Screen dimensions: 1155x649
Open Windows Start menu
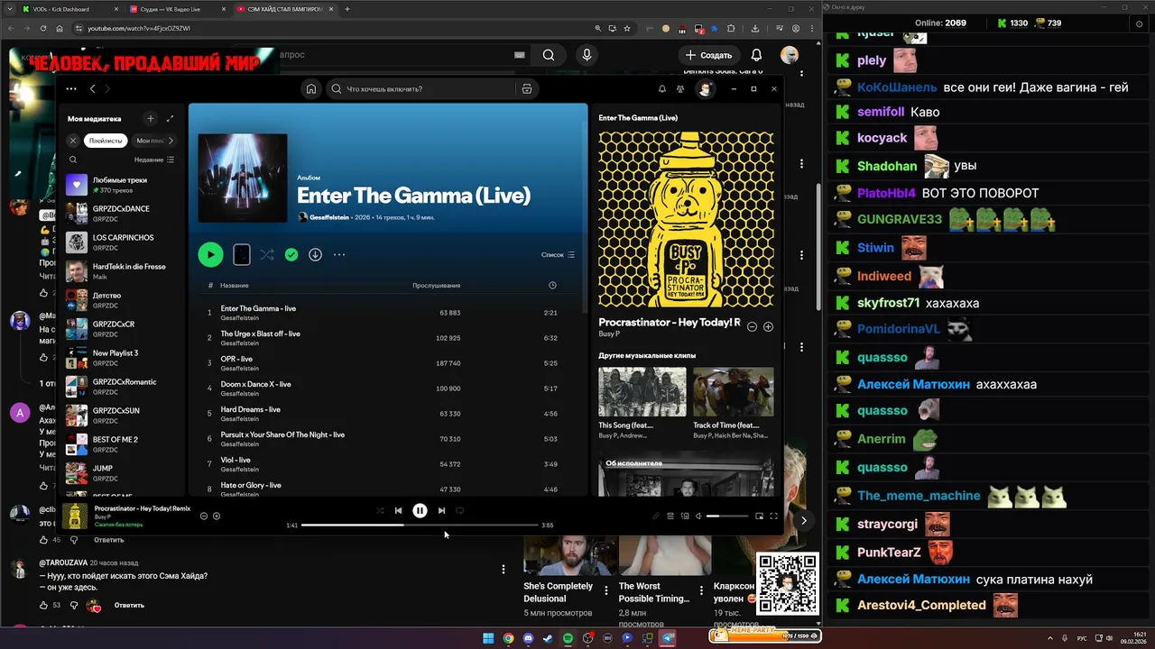(x=488, y=638)
